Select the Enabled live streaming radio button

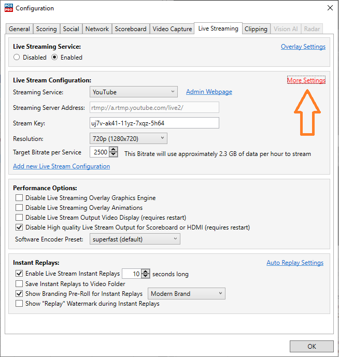coord(54,58)
